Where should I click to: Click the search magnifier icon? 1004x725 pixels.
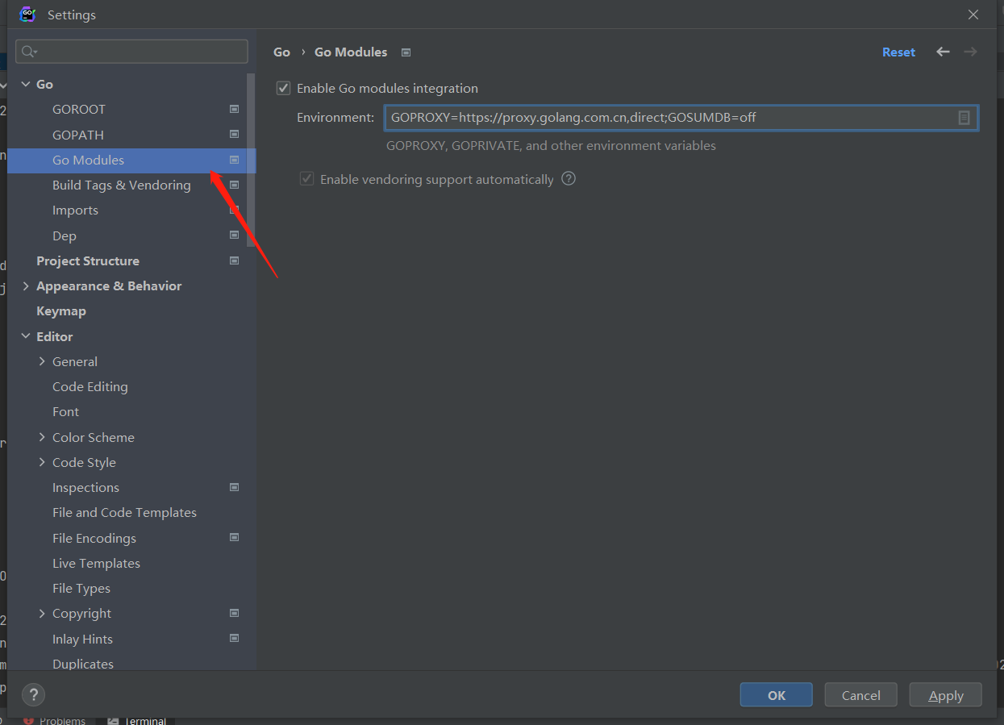28,52
